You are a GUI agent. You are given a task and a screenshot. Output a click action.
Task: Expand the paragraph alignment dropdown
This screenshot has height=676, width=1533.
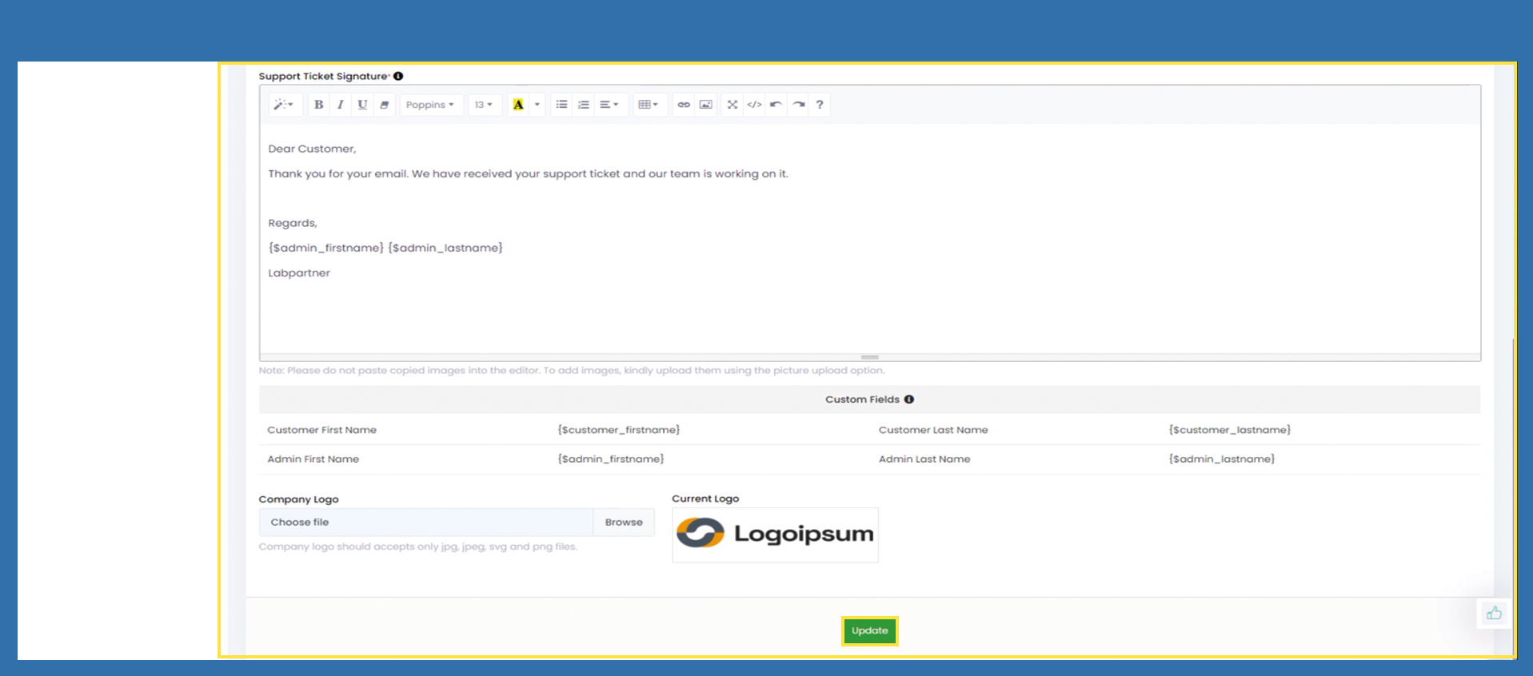609,105
